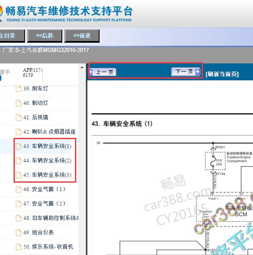The image size is (253, 255).
Task: Select 43. 车辆安全系统(1) entry
Action: (47, 146)
